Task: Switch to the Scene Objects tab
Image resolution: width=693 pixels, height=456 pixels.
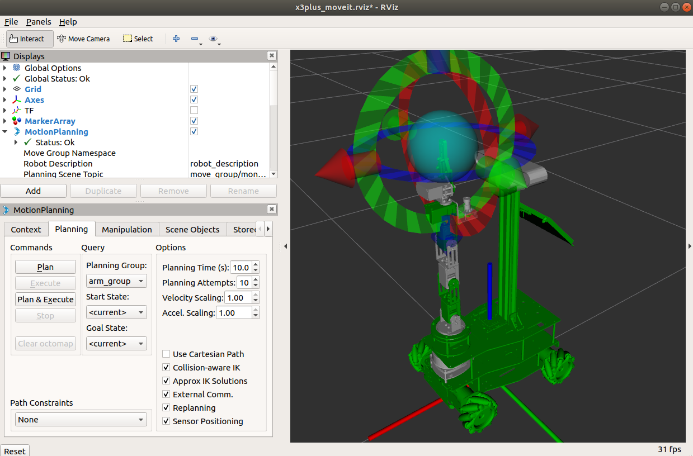Action: [x=192, y=230]
